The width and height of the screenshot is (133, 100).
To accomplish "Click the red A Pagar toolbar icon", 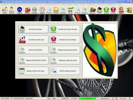I will (113, 10).
